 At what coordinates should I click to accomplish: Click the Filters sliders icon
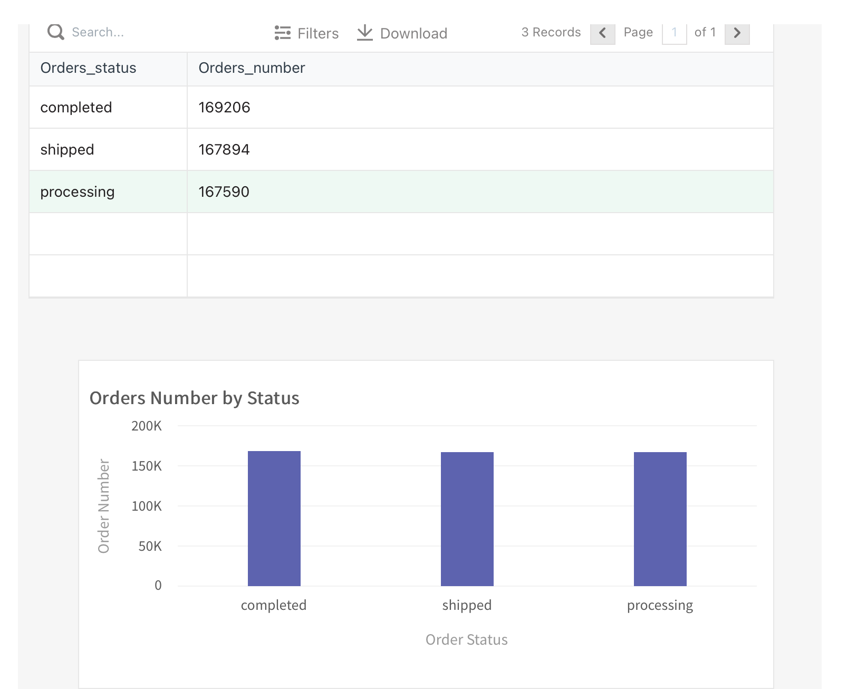click(x=282, y=33)
